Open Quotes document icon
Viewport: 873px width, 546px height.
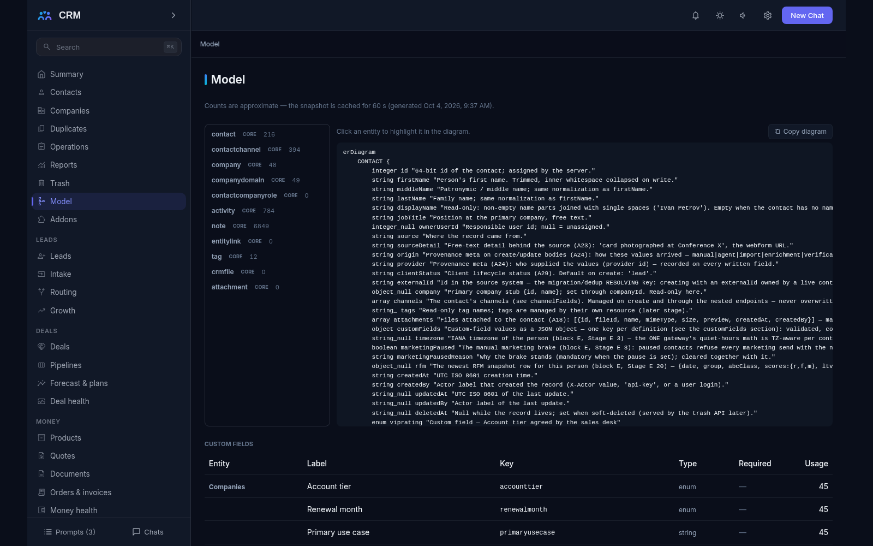(x=41, y=456)
